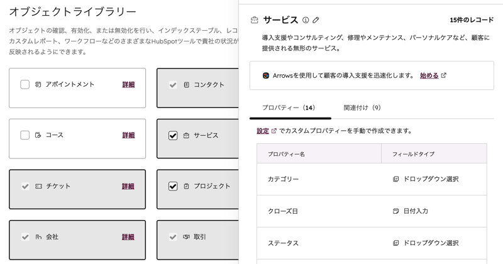Click the pencil edit icon beside サービス

[x=316, y=20]
